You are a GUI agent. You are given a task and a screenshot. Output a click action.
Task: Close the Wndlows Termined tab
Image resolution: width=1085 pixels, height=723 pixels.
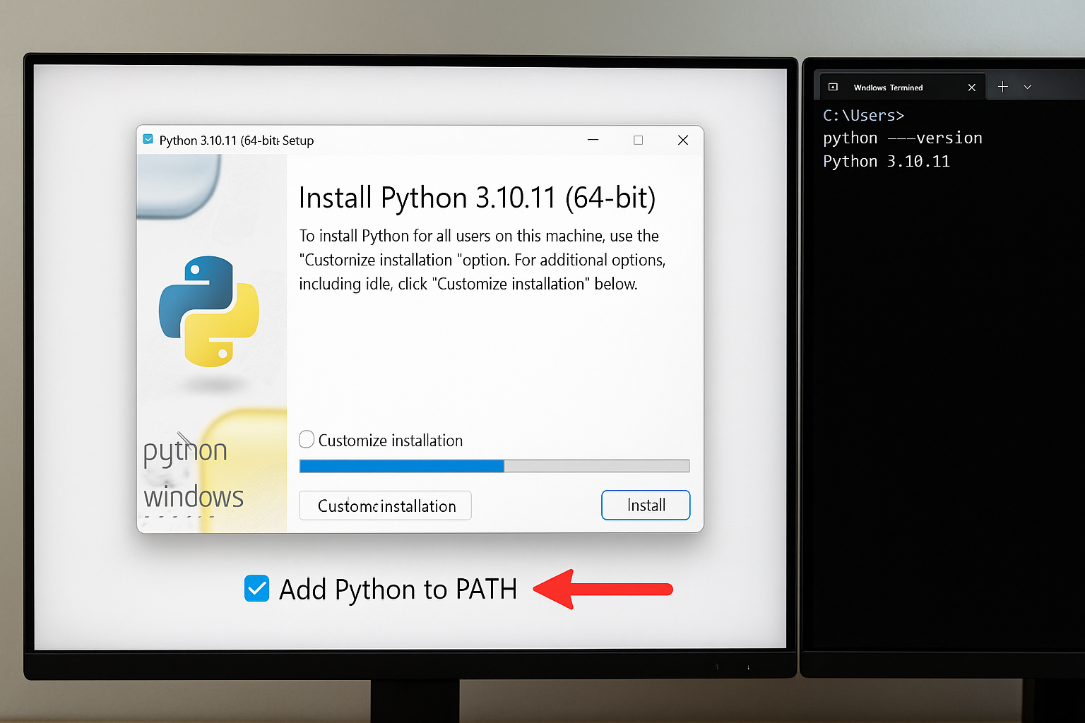point(971,88)
